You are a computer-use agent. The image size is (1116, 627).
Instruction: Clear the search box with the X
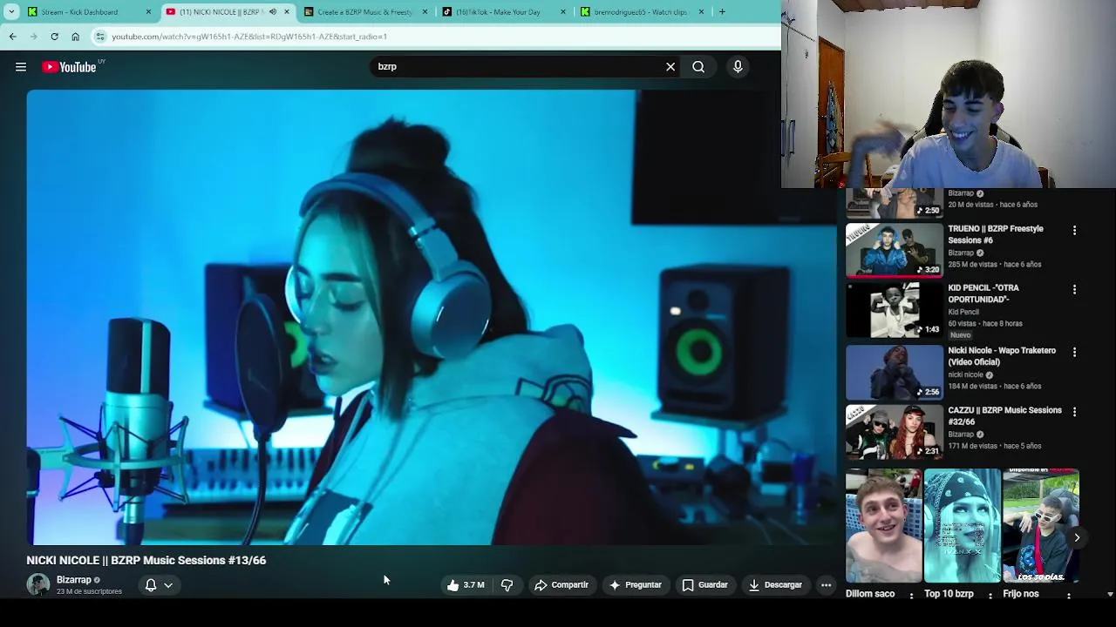click(x=670, y=67)
